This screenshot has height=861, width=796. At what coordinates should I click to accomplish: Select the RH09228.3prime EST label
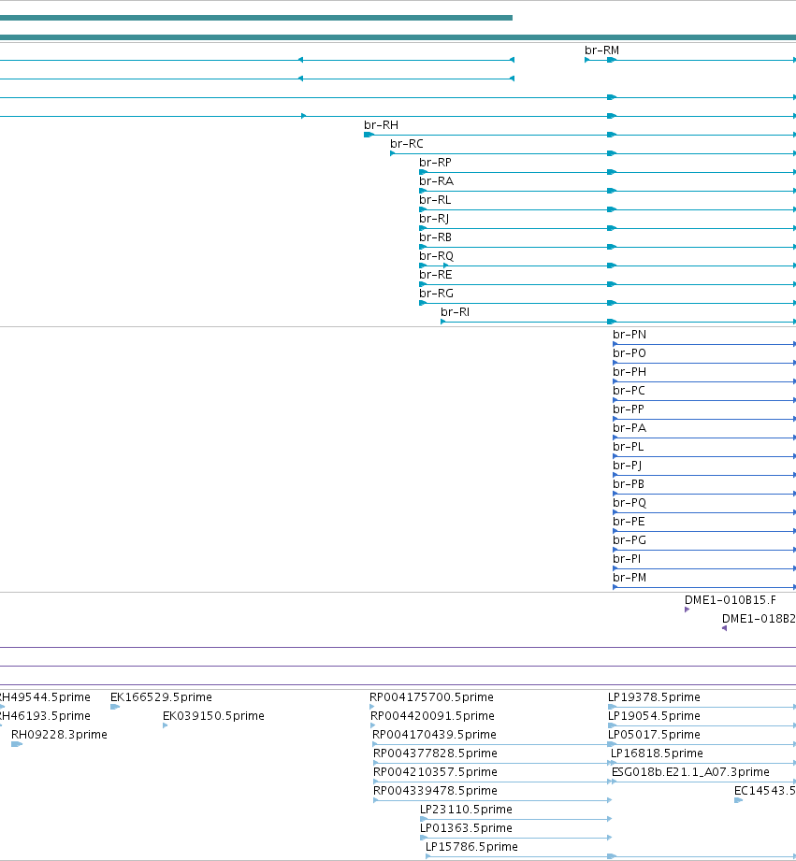pos(59,734)
